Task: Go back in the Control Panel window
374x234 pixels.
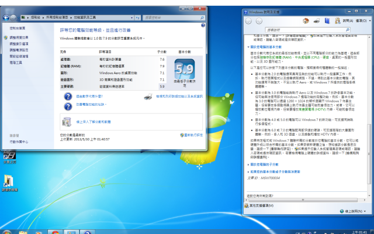Action: tap(6, 18)
